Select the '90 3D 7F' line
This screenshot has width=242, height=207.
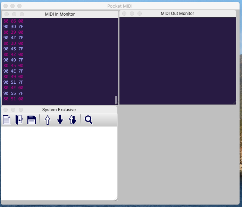pos(14,27)
